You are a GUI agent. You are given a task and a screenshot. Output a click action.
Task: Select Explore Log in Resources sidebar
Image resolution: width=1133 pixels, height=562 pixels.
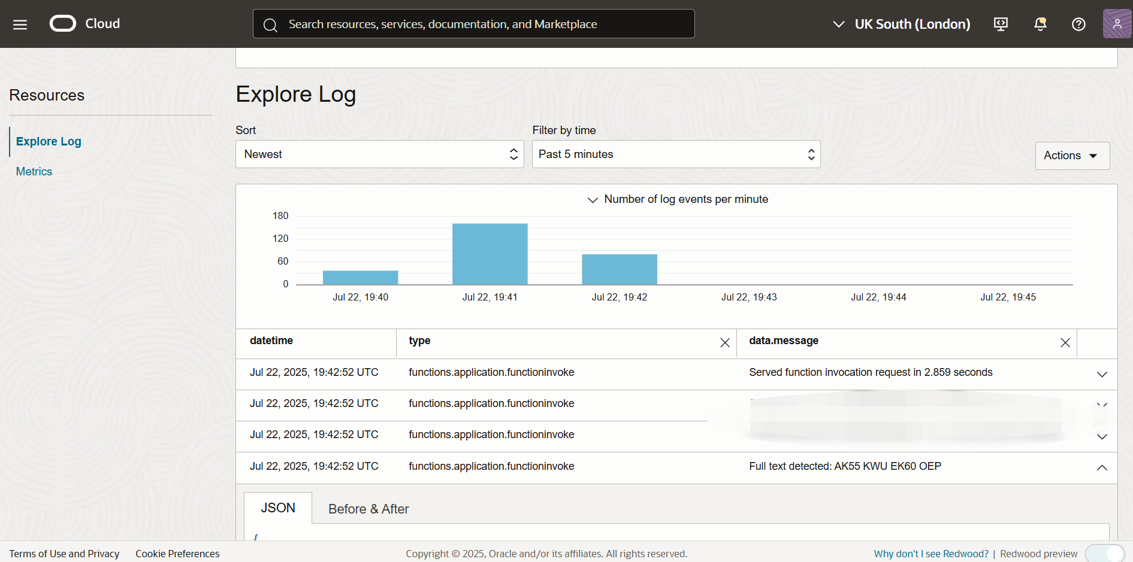49,142
